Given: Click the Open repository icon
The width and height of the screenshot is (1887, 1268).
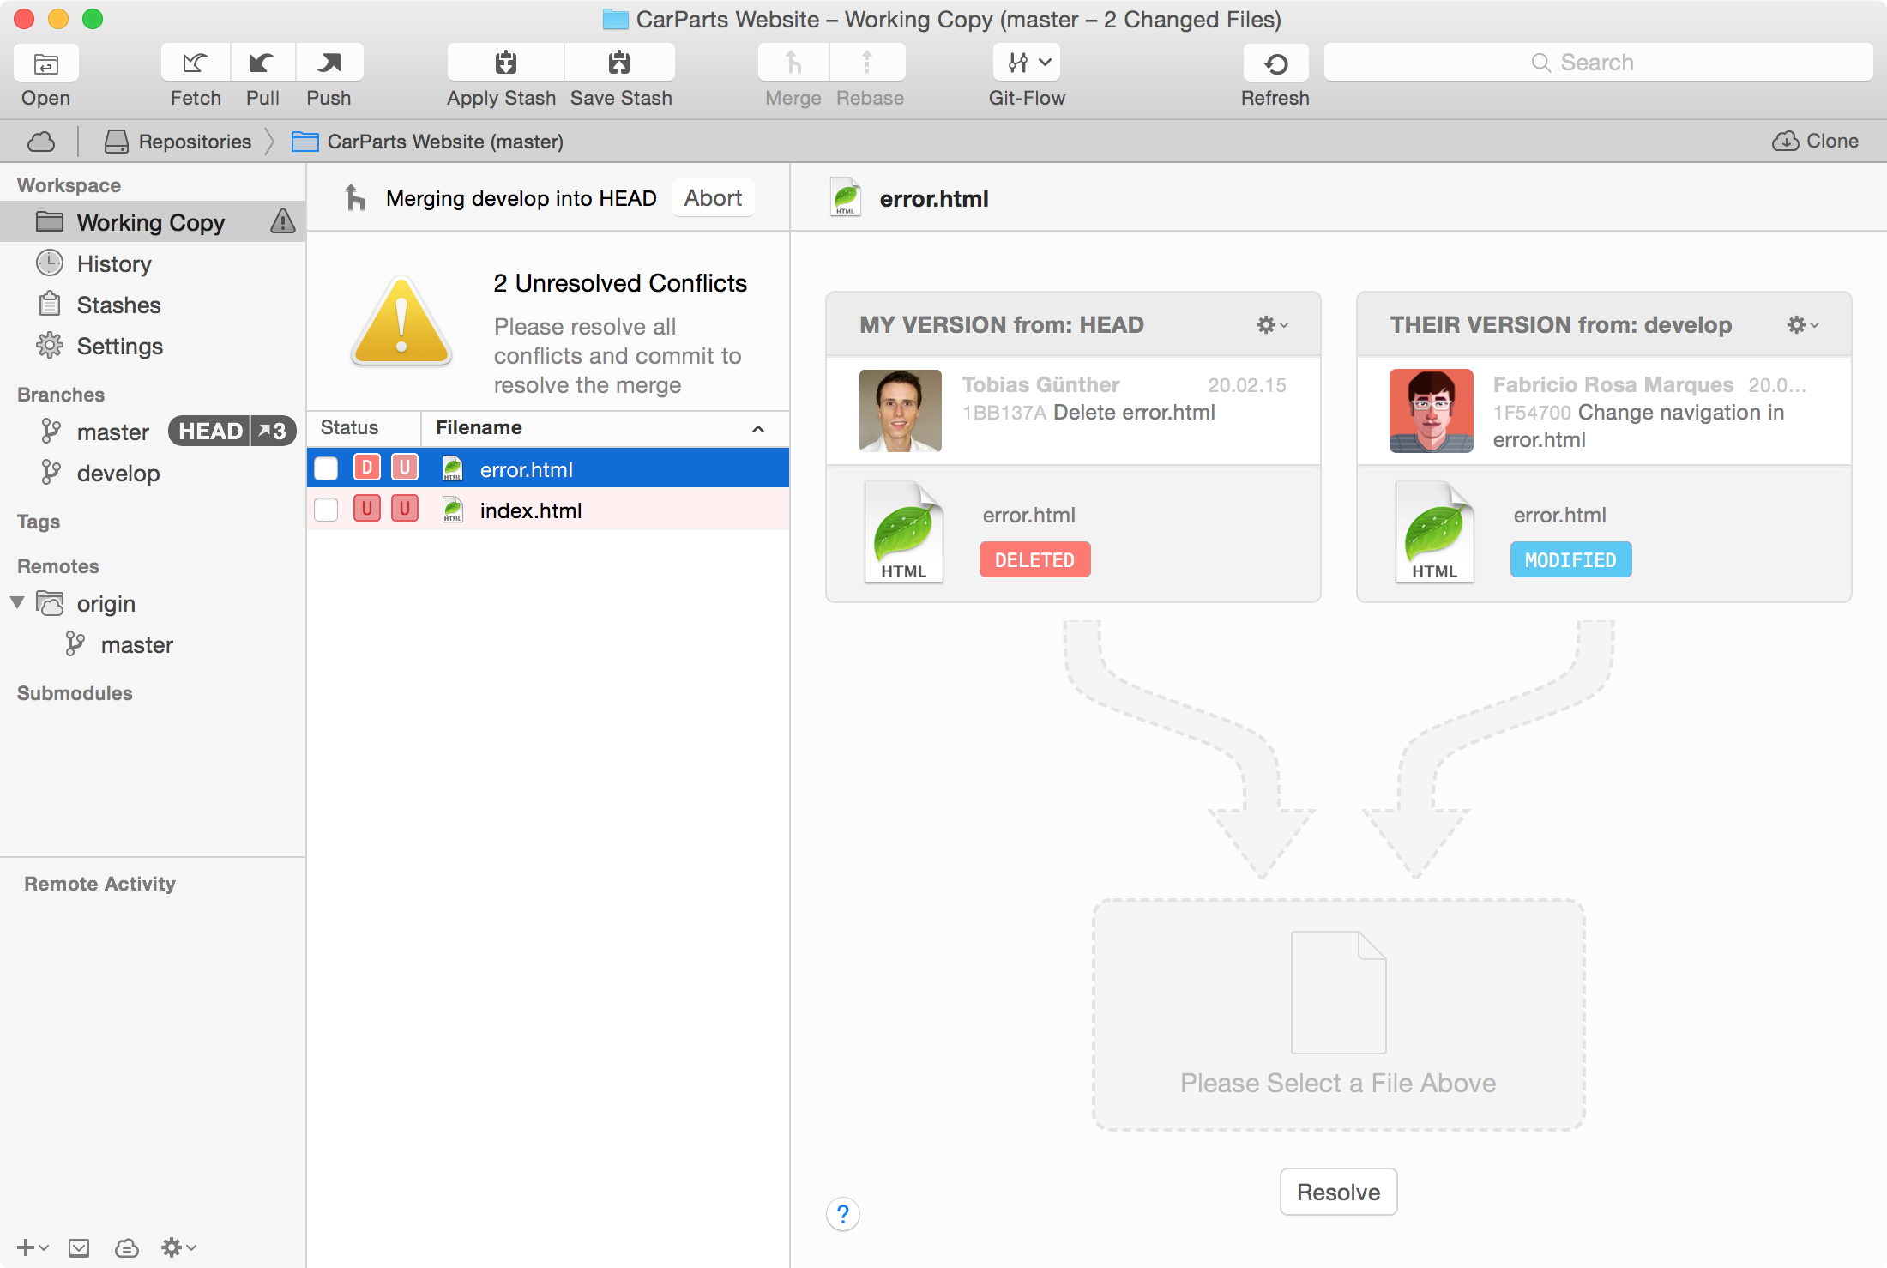Looking at the screenshot, I should pos(46,63).
